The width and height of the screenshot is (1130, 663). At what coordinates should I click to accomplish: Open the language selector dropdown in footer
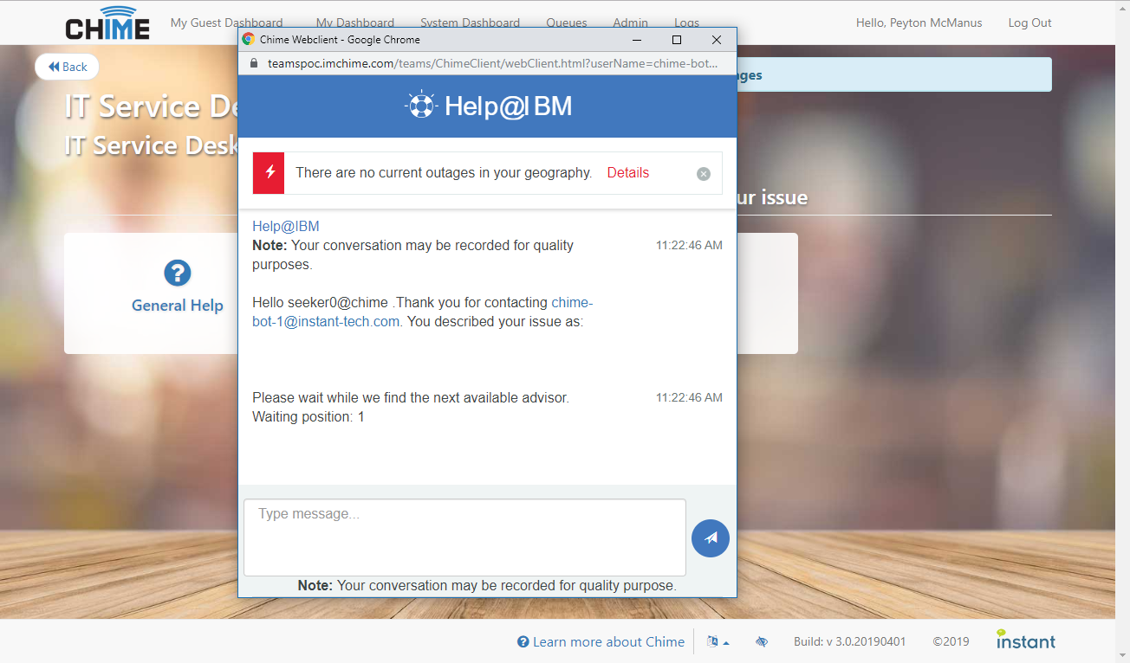tap(718, 641)
